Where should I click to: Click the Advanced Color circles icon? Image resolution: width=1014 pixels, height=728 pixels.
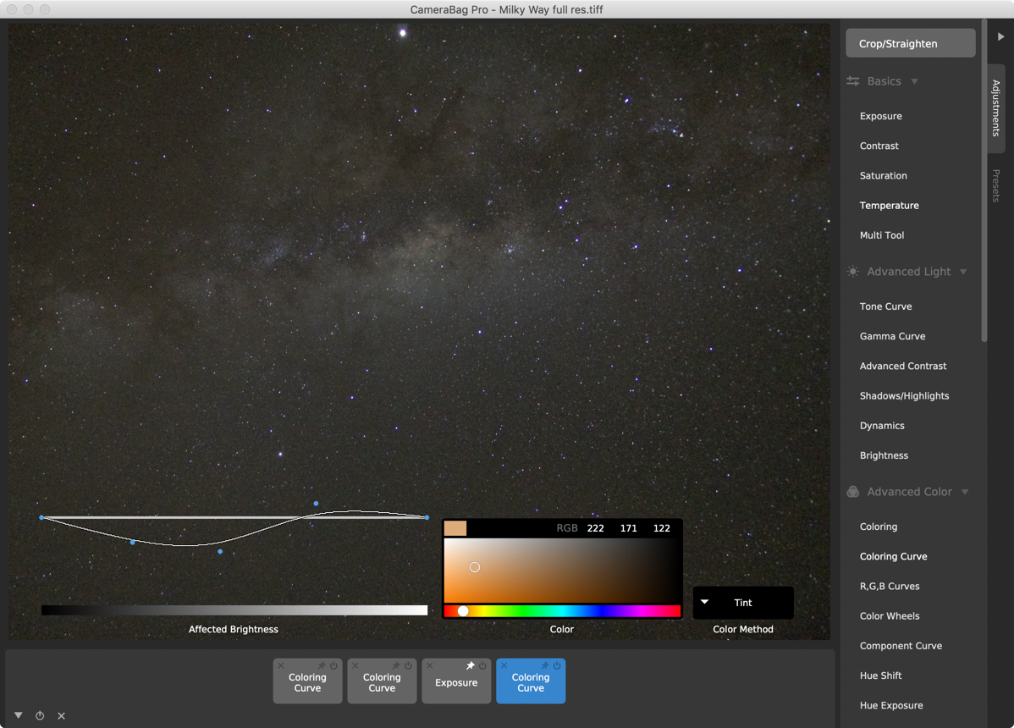click(x=853, y=492)
